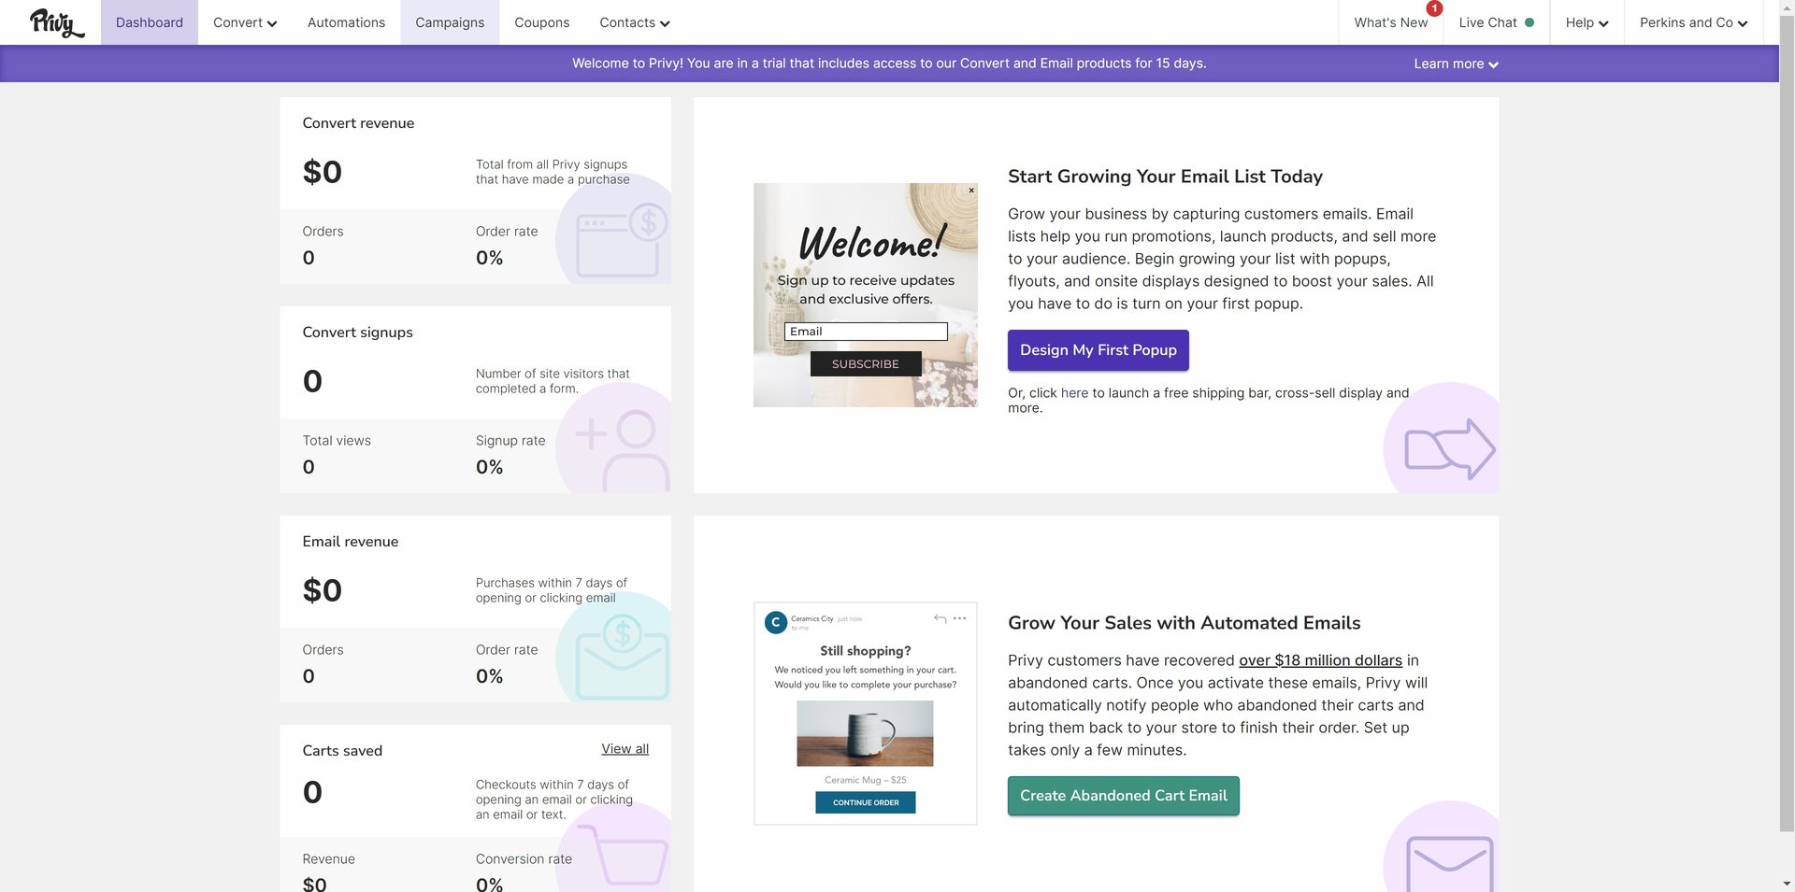Image resolution: width=1795 pixels, height=892 pixels.
Task: Go to the Automations tab
Action: click(346, 22)
